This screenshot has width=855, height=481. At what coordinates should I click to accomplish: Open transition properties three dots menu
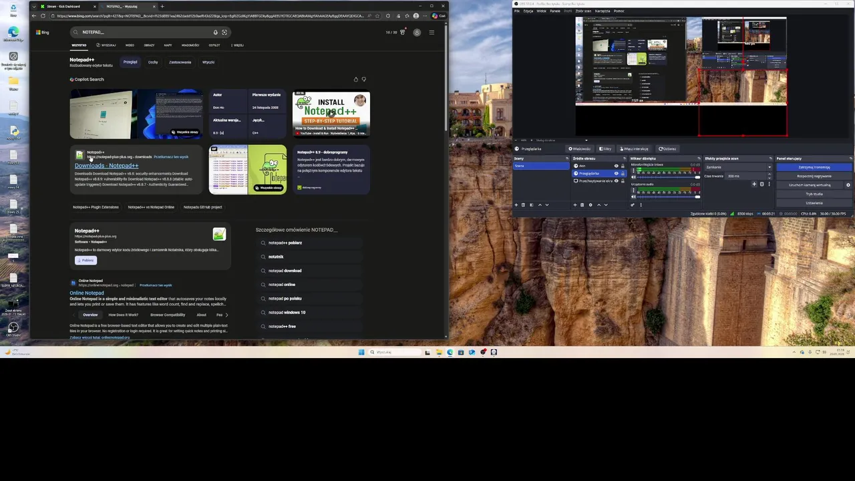[769, 184]
